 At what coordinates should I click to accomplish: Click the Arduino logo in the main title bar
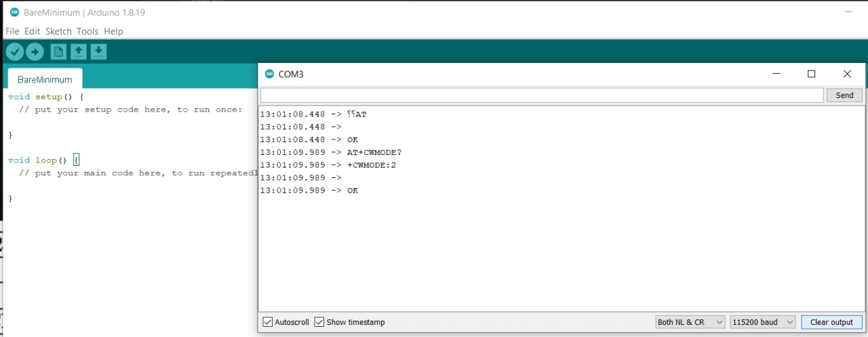(14, 12)
